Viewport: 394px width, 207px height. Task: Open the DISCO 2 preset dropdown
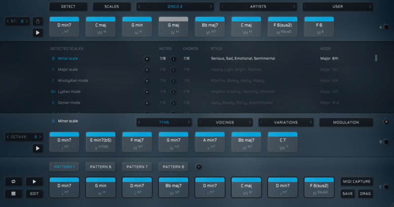point(175,7)
